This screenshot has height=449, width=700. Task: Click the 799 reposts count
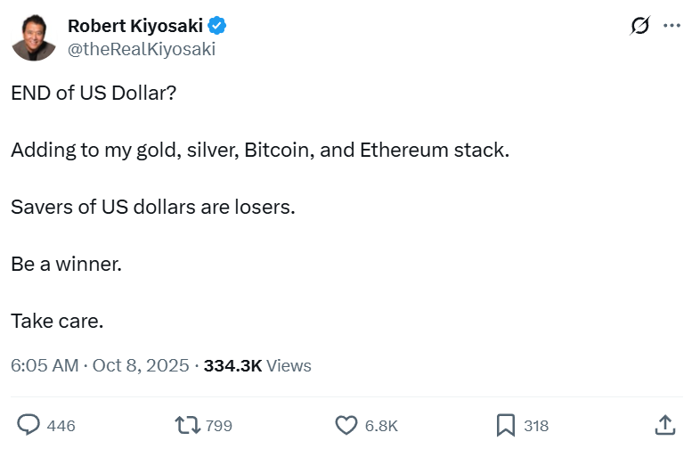[x=218, y=426]
